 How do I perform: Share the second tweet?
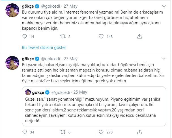pyautogui.click(x=139, y=131)
